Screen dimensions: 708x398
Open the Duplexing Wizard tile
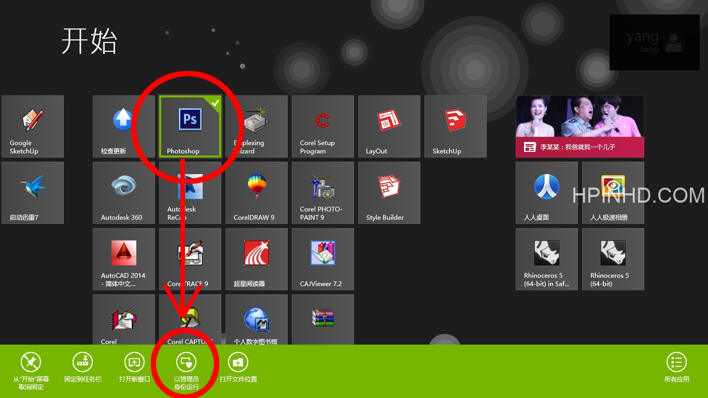click(257, 126)
